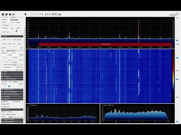
Task: Collapse the Radio panel header
Action: [12, 36]
